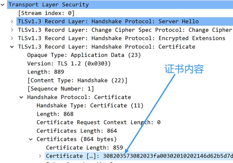This screenshot has width=233, height=163.
Task: Select the Version: TLS 1.2 (0x0303) field
Action: pyautogui.click(x=69, y=64)
